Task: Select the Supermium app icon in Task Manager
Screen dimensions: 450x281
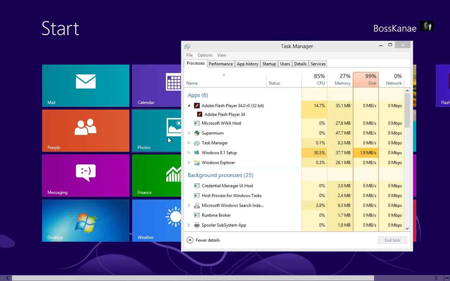Action: point(197,133)
